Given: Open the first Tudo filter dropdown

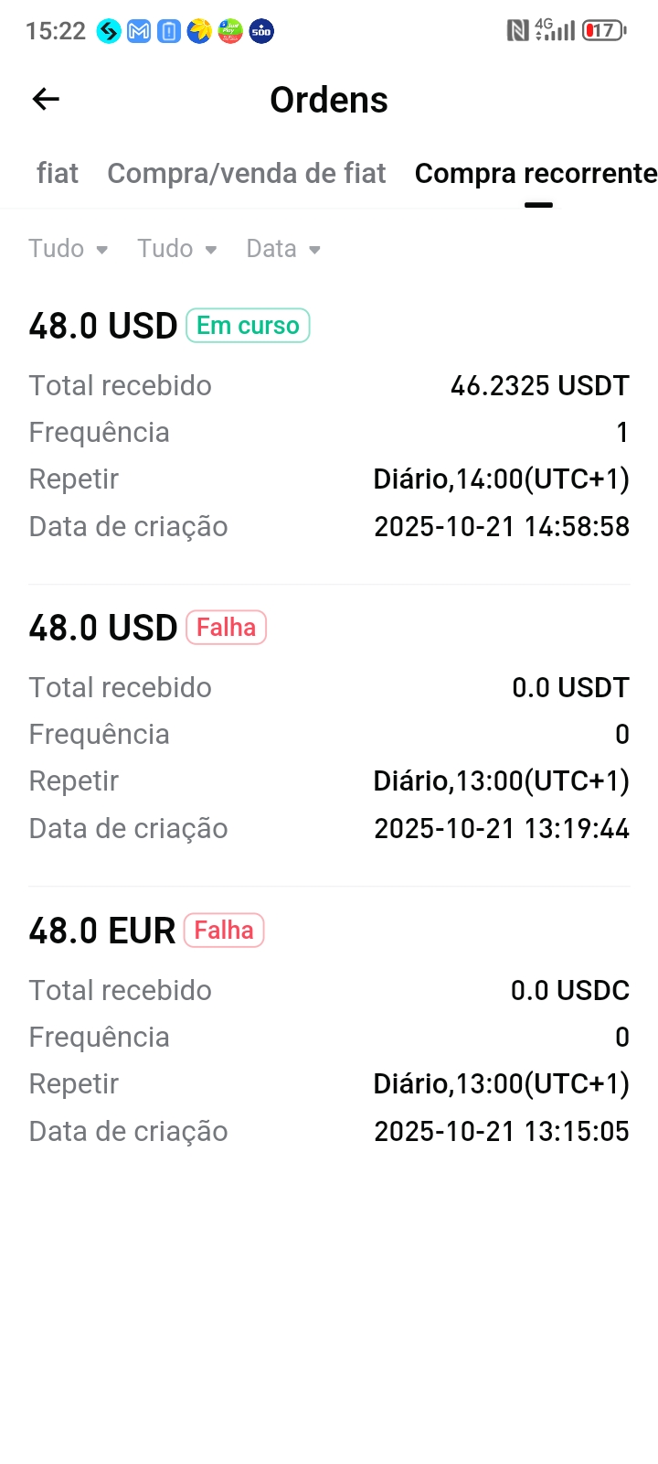Looking at the screenshot, I should coord(69,249).
